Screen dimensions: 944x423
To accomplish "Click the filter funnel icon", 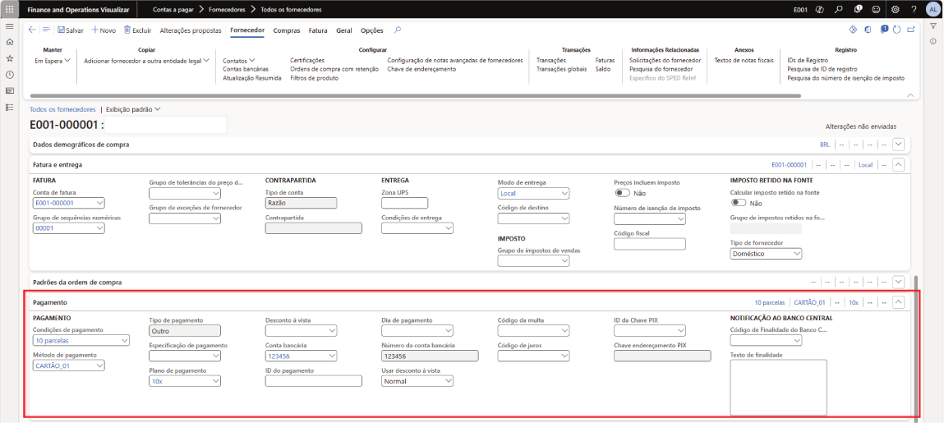I will tap(933, 26).
